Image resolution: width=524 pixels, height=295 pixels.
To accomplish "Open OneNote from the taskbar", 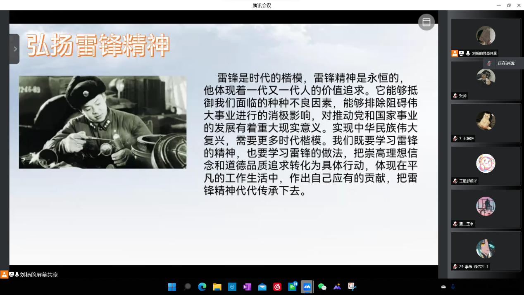I will click(247, 287).
